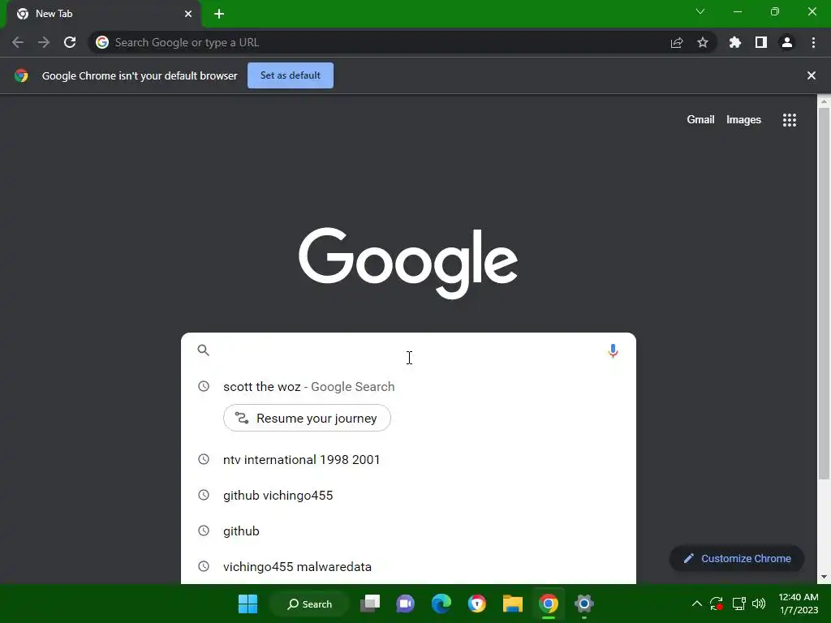The height and width of the screenshot is (623, 831).
Task: Click Resume your journey chip
Action: (307, 418)
